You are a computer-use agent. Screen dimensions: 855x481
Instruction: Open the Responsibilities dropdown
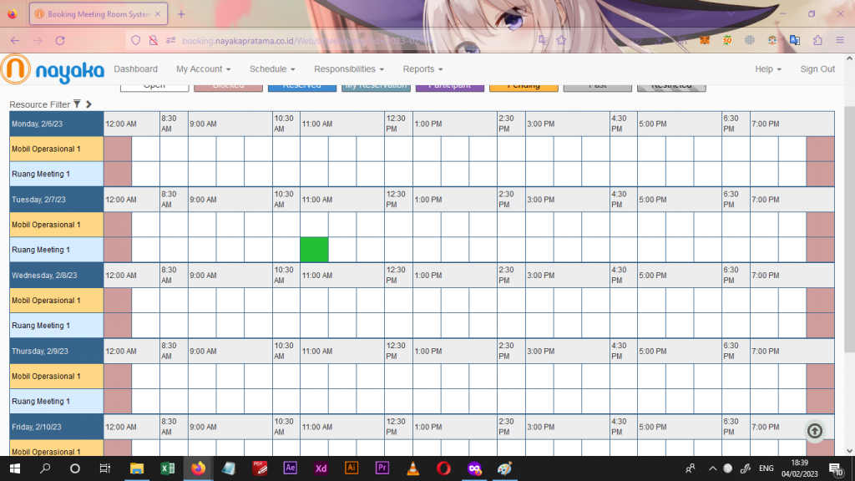pyautogui.click(x=348, y=69)
